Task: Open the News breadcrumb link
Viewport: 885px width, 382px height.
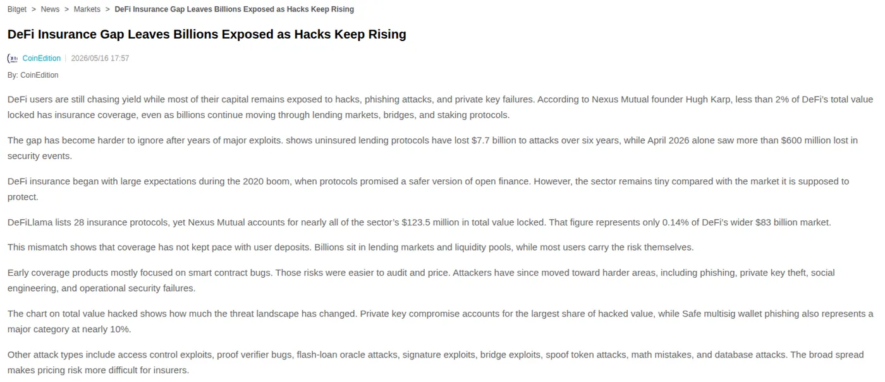Action: [x=50, y=9]
